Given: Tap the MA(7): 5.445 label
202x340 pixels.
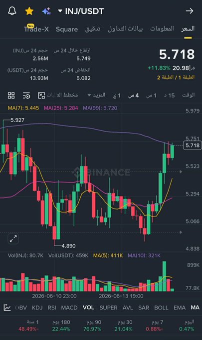Looking at the screenshot, I should click(x=23, y=108).
